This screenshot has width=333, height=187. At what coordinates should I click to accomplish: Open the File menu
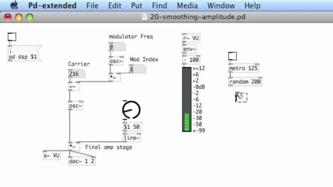pyautogui.click(x=92, y=6)
